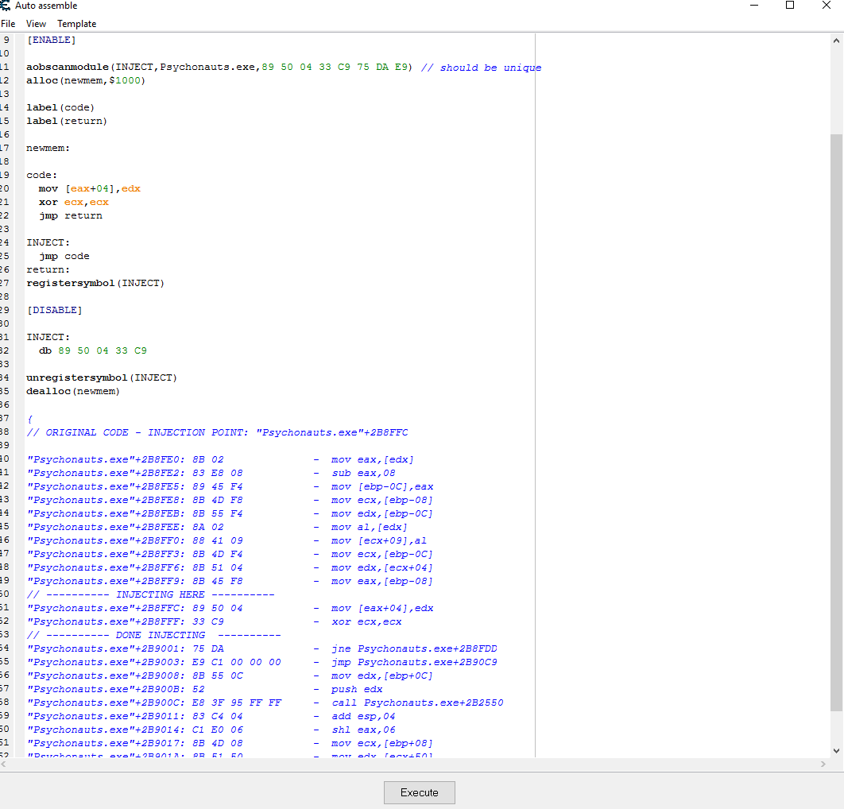844x809 pixels.
Task: Click the vertical scrollbar thumb
Action: [x=836, y=421]
